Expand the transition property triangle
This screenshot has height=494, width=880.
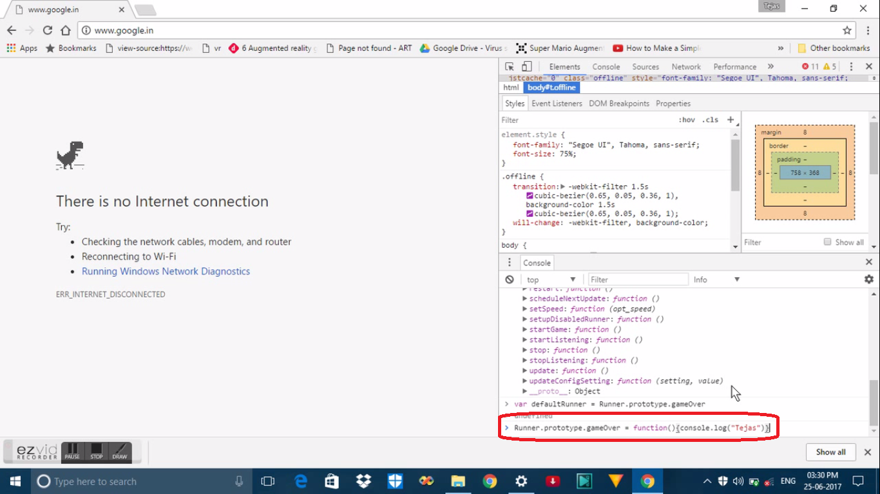click(x=562, y=187)
